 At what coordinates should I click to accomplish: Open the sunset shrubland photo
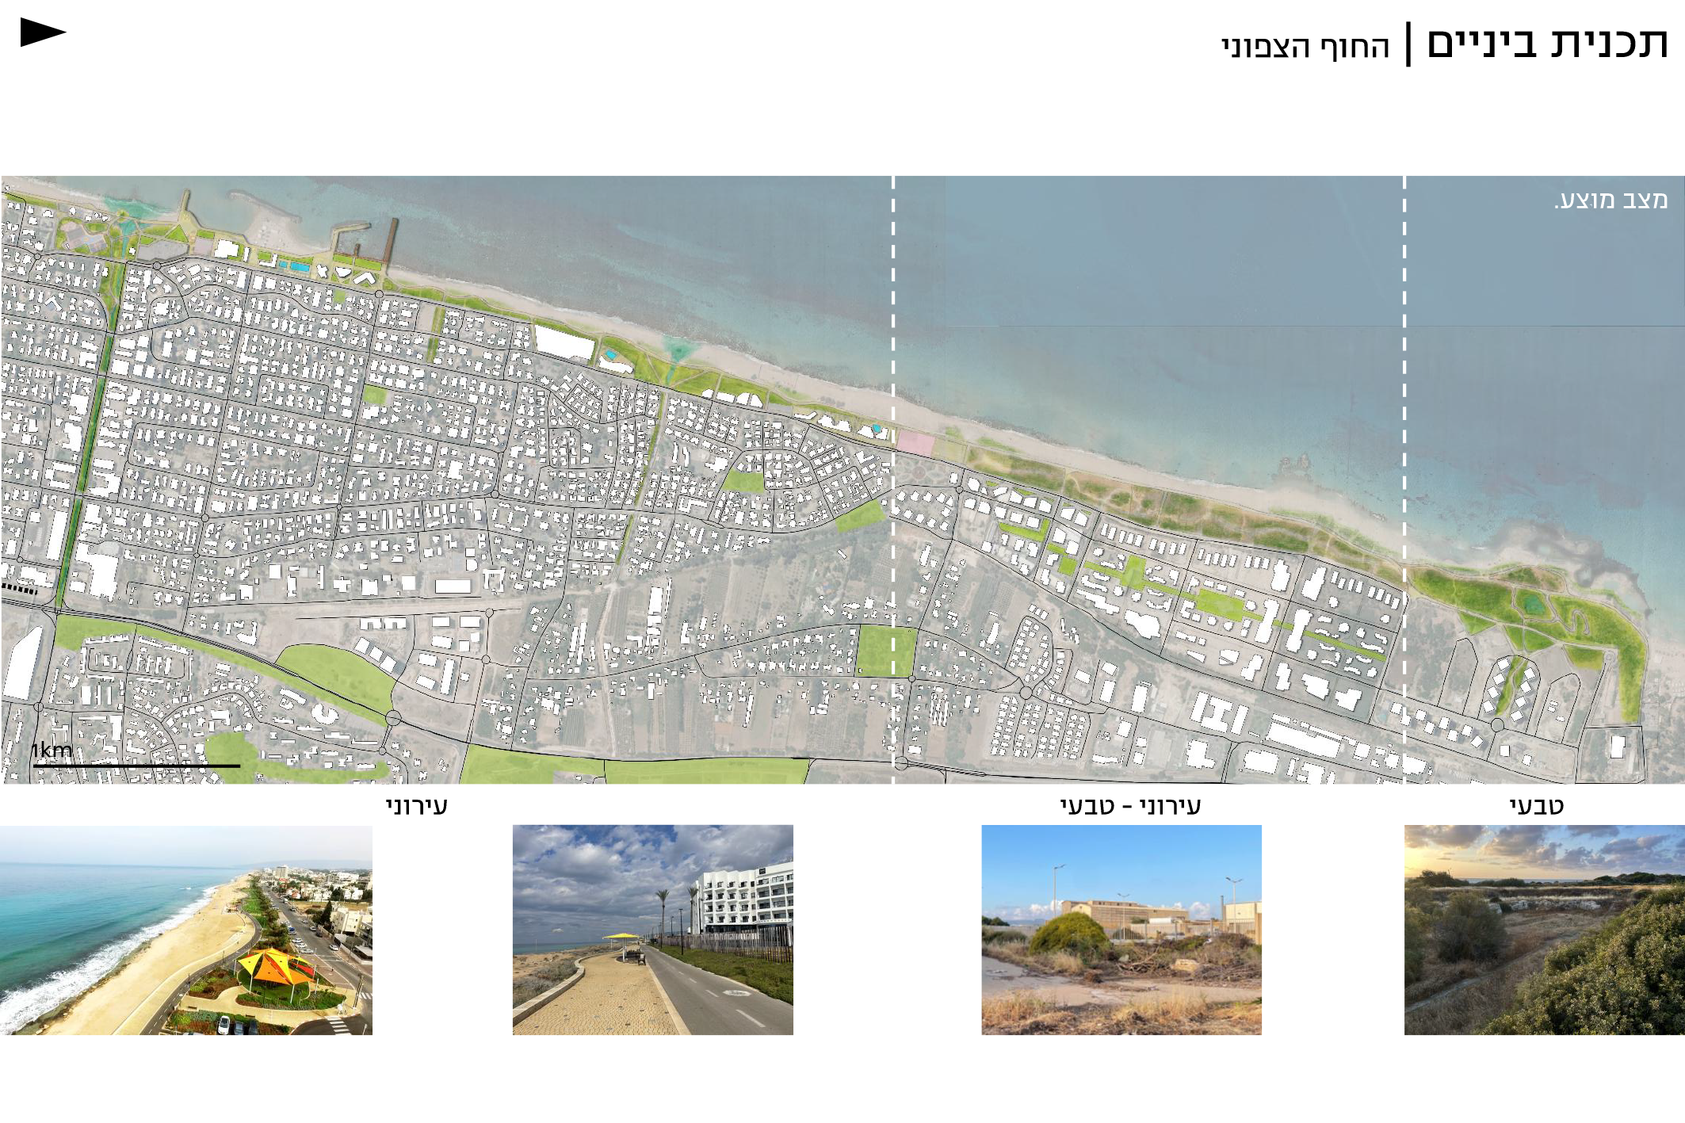[x=1544, y=930]
